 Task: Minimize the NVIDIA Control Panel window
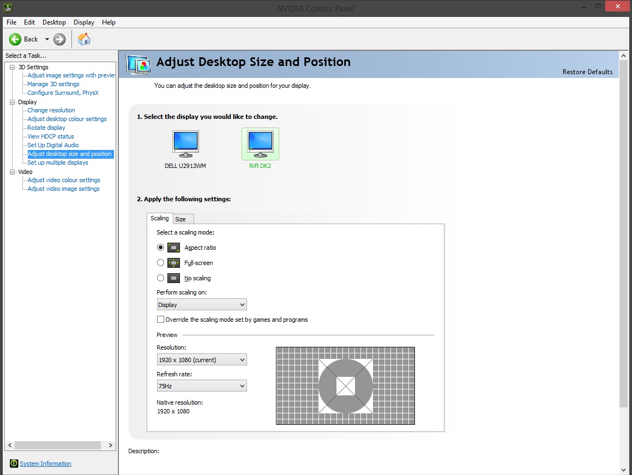[583, 7]
